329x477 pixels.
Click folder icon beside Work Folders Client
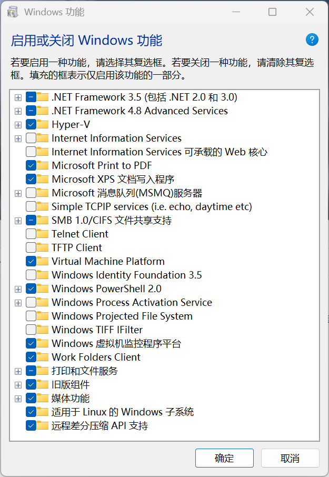43,357
